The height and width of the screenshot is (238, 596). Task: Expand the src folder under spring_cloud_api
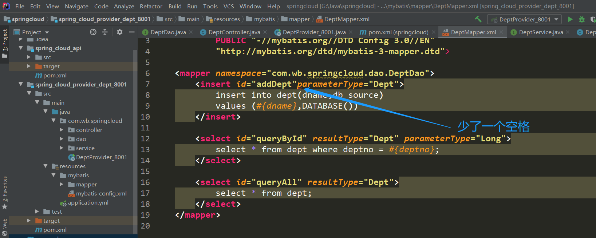click(29, 57)
